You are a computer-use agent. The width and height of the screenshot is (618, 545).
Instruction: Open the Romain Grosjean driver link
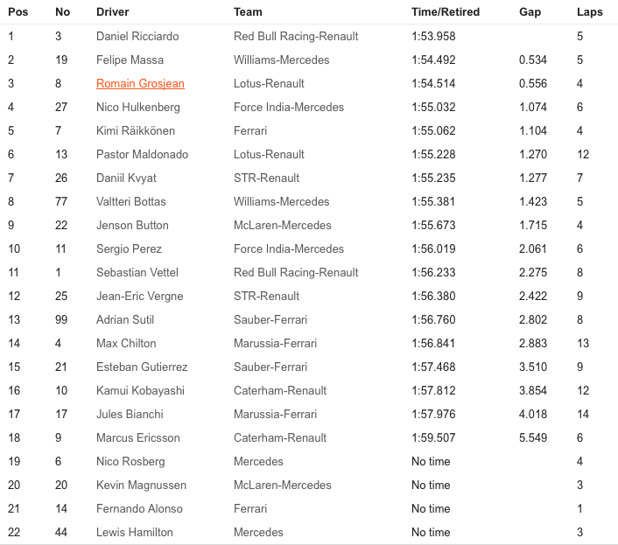pyautogui.click(x=140, y=84)
